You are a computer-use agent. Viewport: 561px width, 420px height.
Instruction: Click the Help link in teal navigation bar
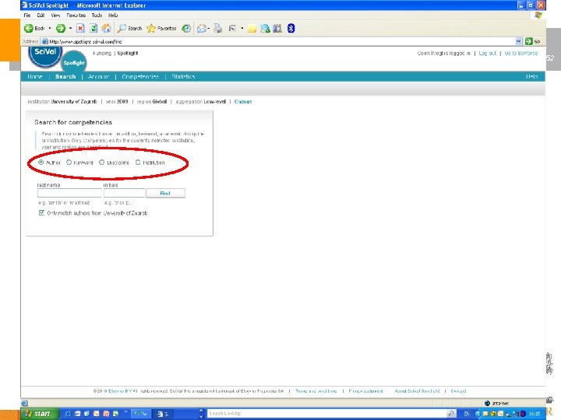coord(531,76)
